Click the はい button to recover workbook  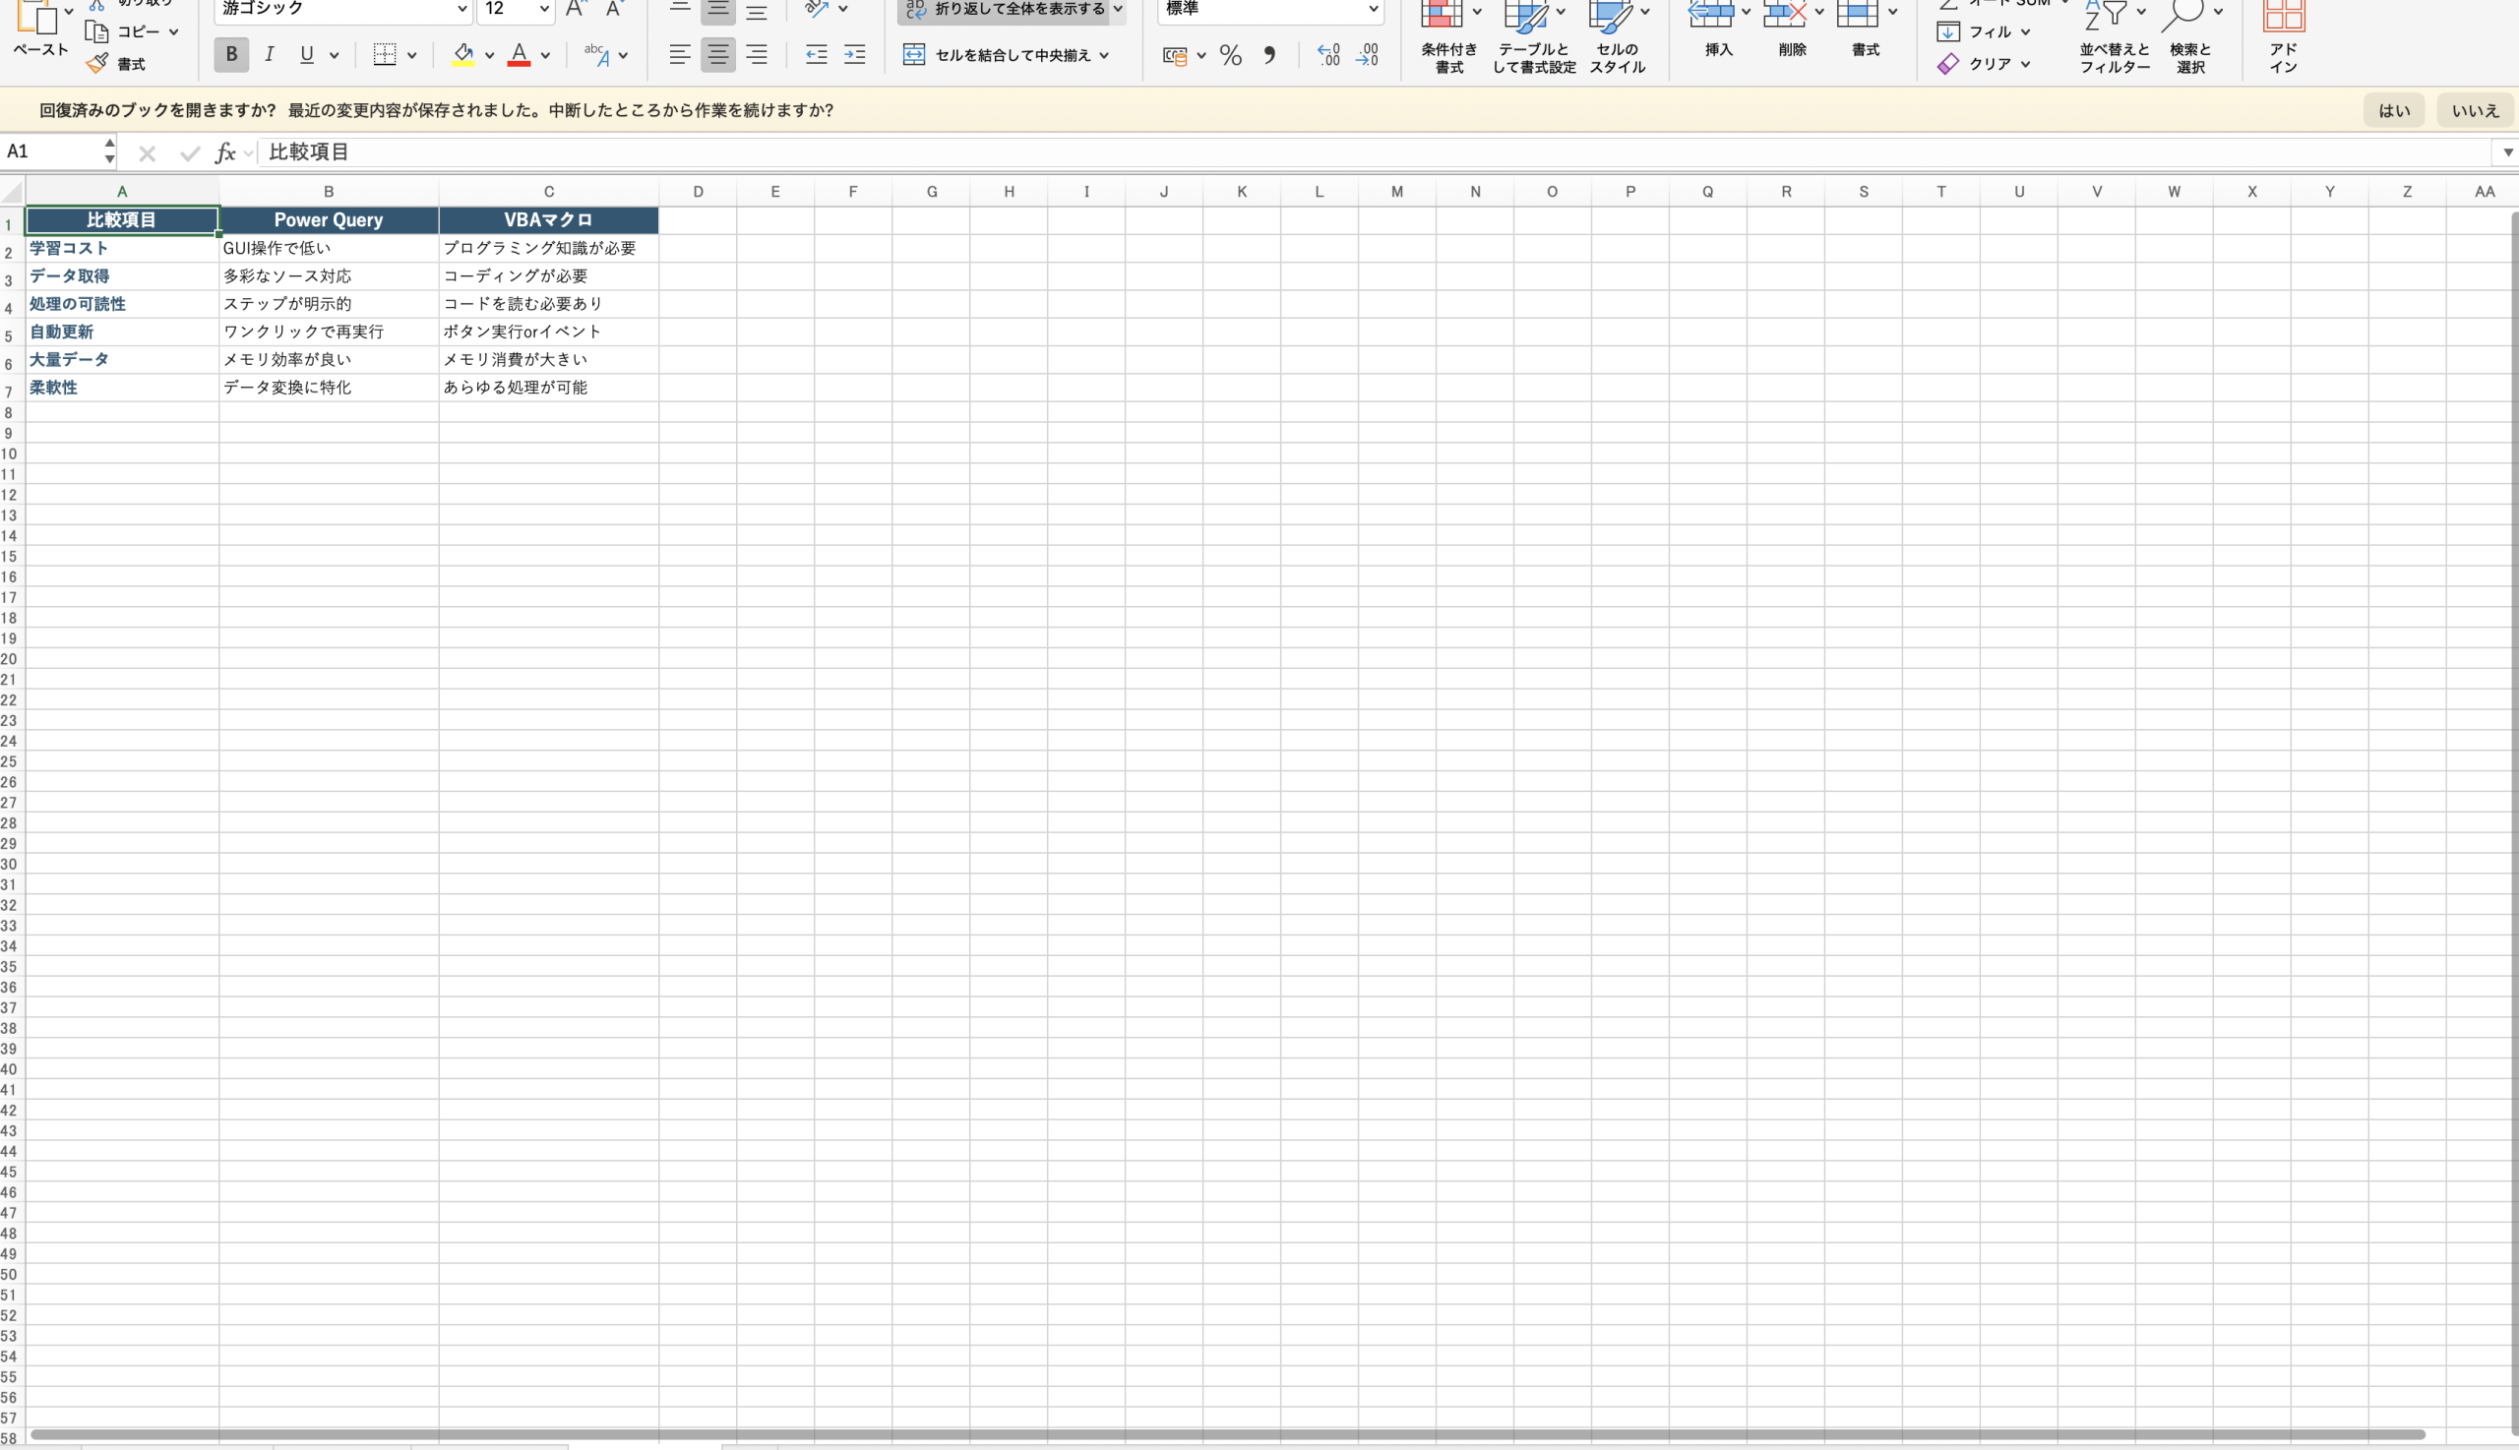[x=2393, y=110]
